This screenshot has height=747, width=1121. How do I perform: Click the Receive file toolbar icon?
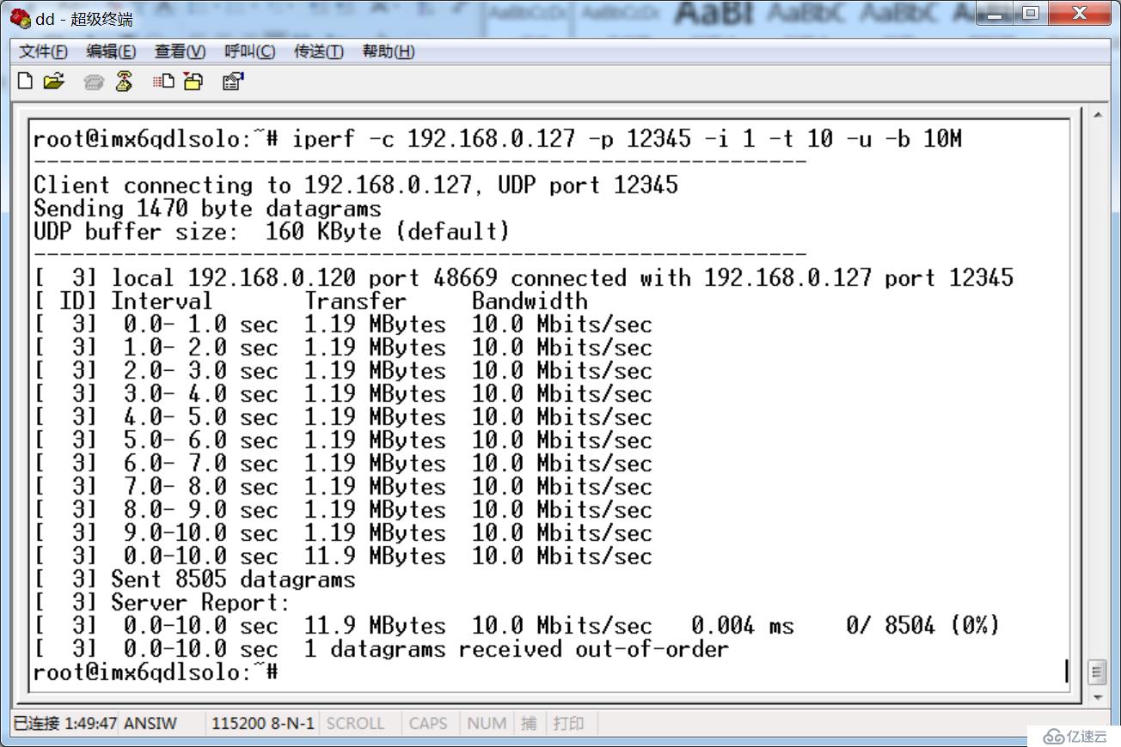pos(193,82)
